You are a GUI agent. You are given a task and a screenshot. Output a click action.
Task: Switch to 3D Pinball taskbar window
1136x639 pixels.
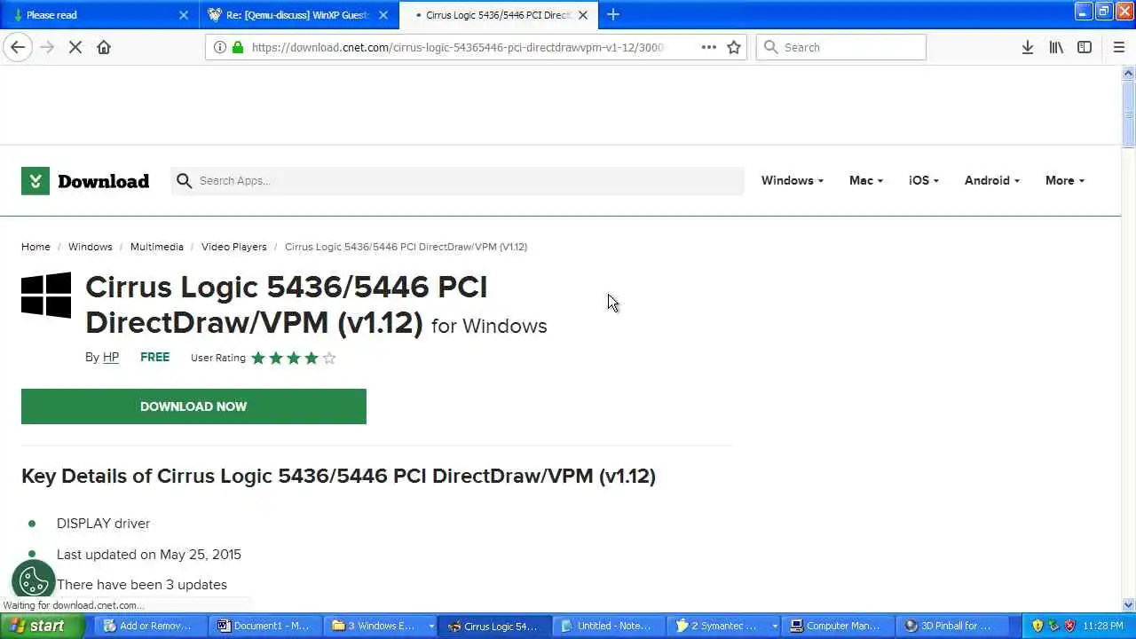[x=952, y=626]
